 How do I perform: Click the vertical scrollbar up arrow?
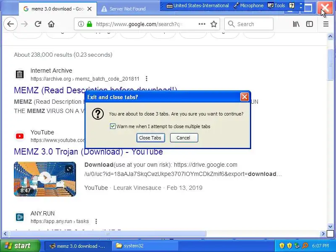tap(330, 37)
